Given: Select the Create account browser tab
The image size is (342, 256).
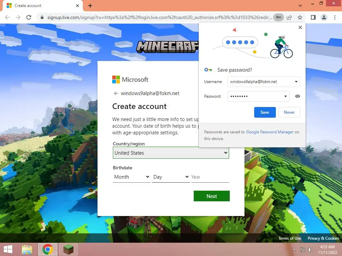Looking at the screenshot, I should pos(42,6).
